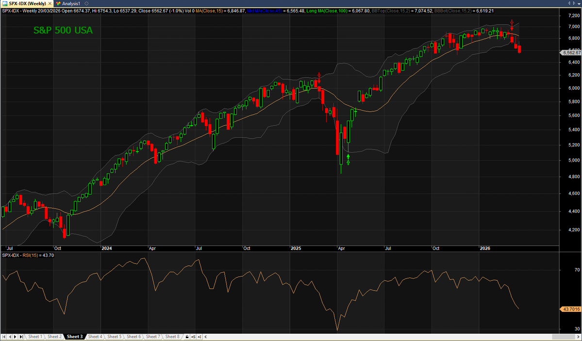582x341 pixels.
Task: Jump to last sheet using the last-sheet arrow
Action: [21, 337]
